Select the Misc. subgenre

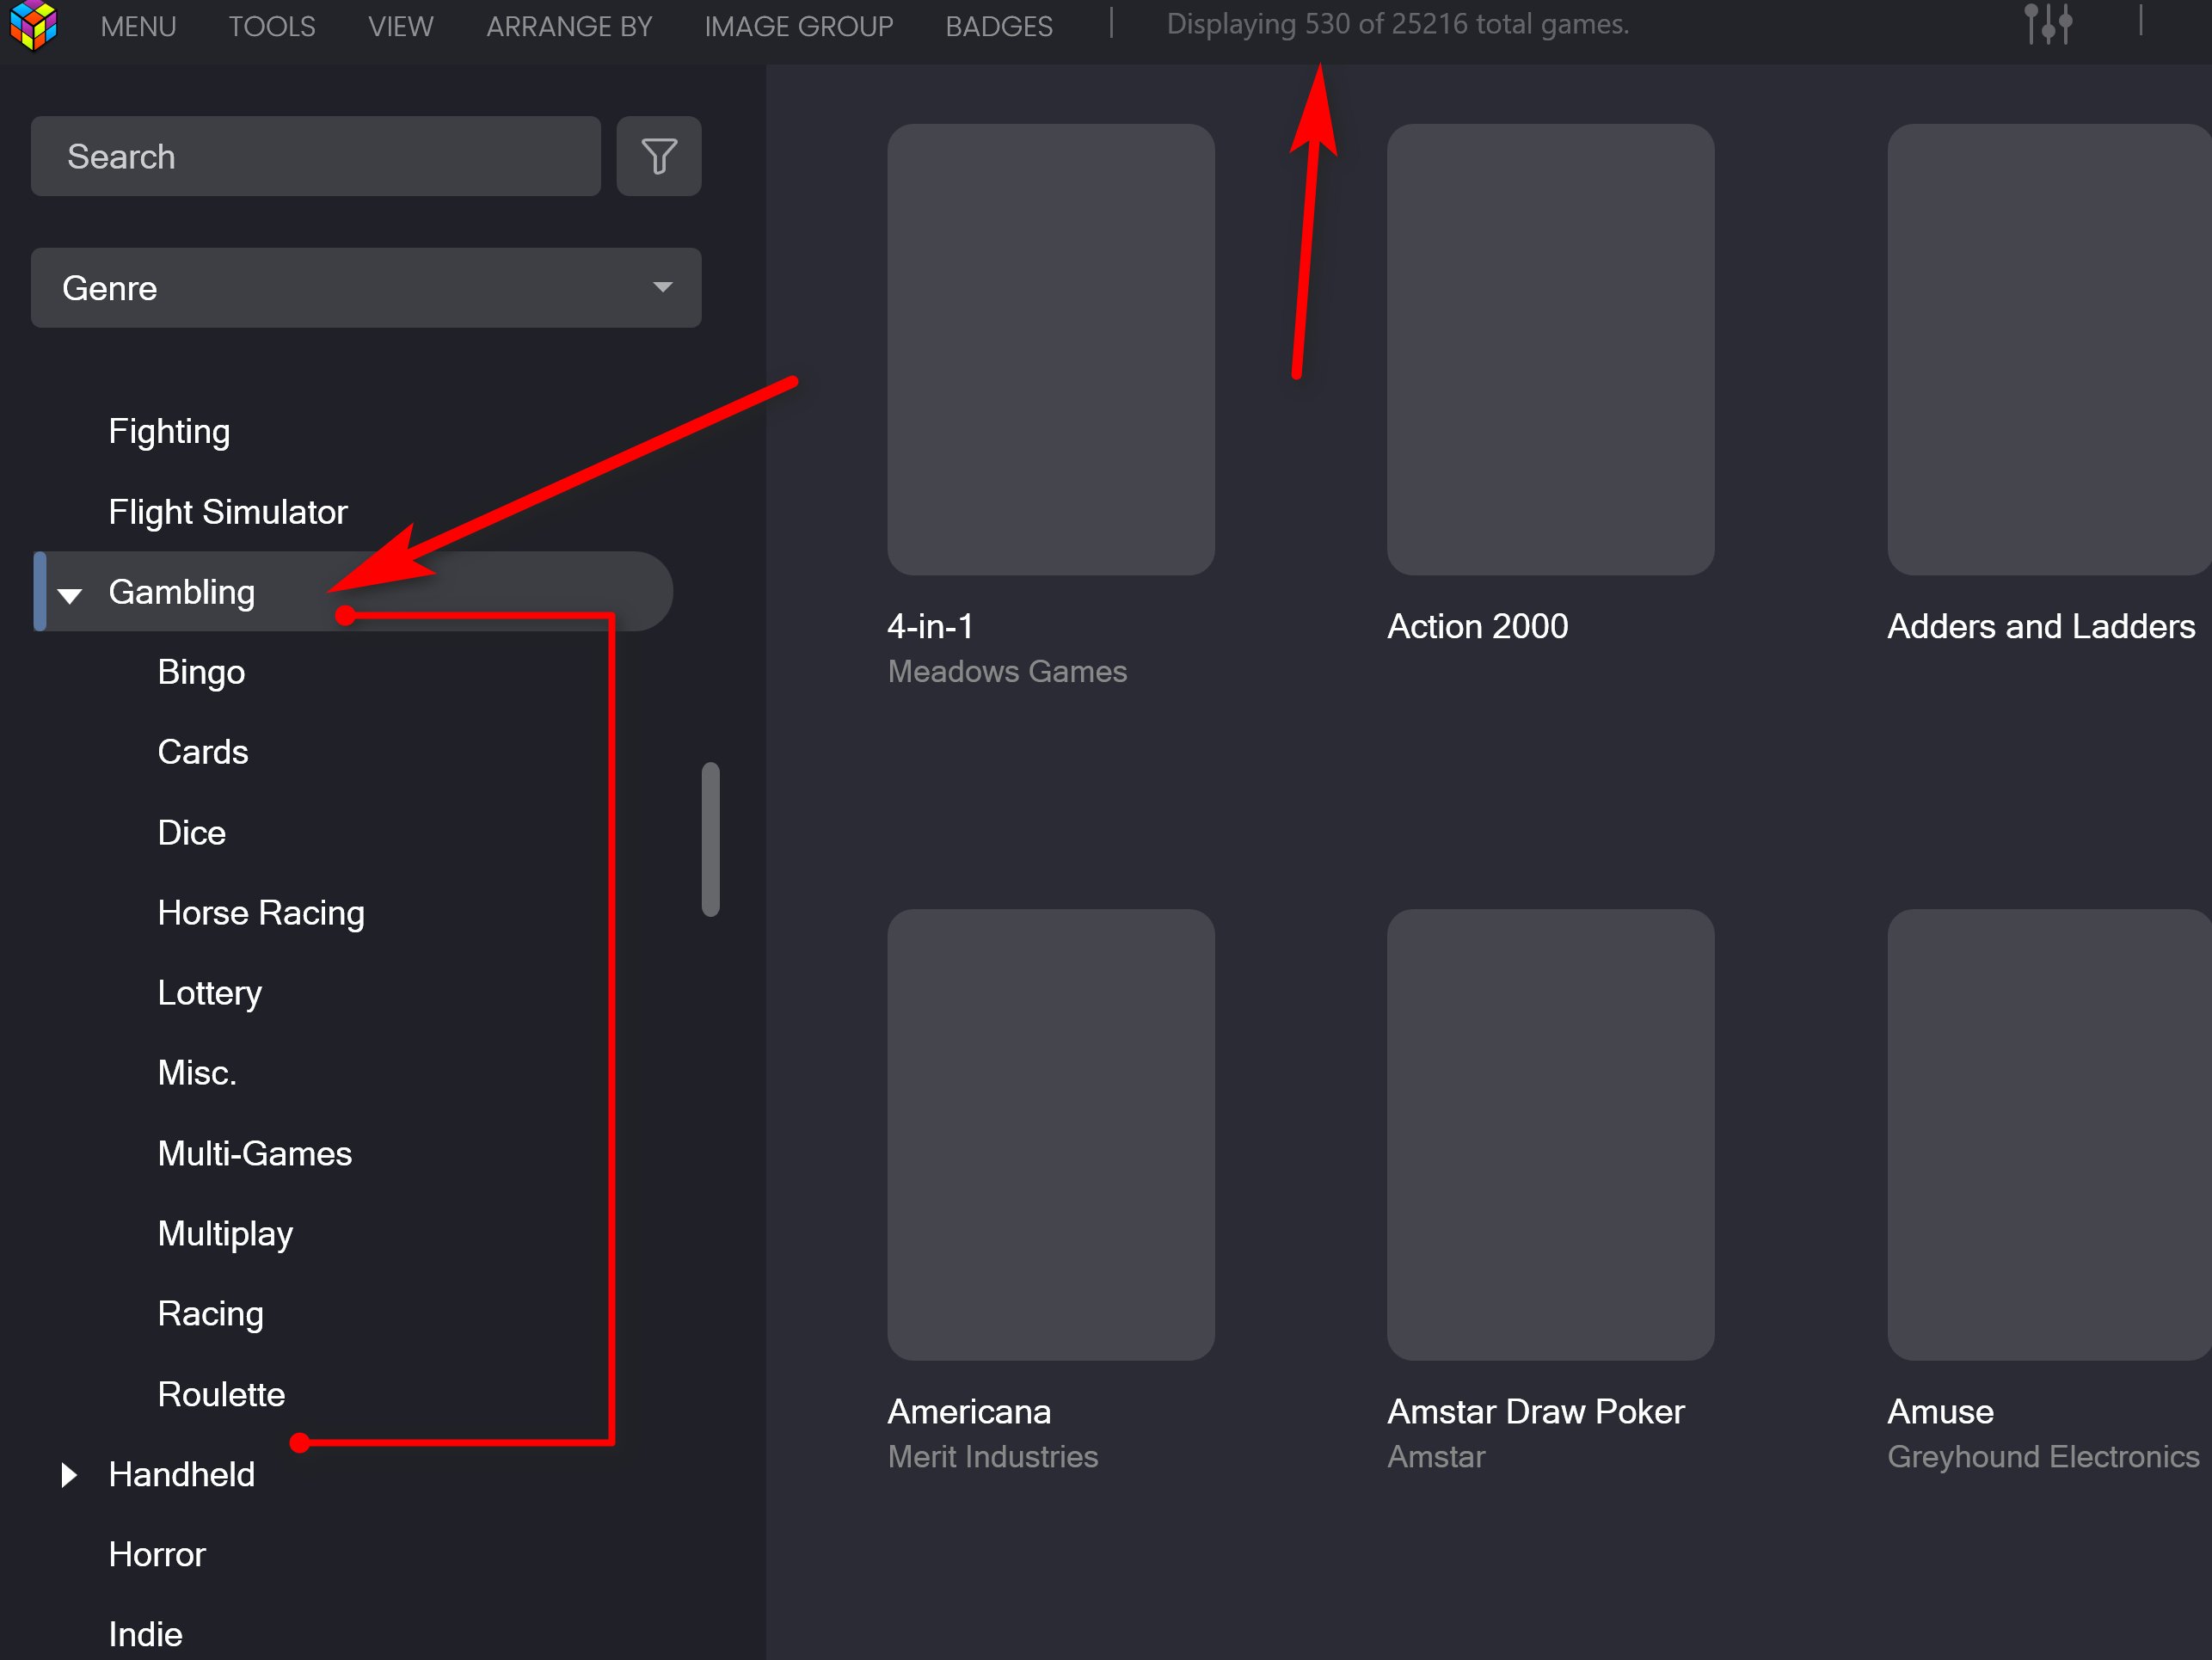pyautogui.click(x=197, y=1073)
